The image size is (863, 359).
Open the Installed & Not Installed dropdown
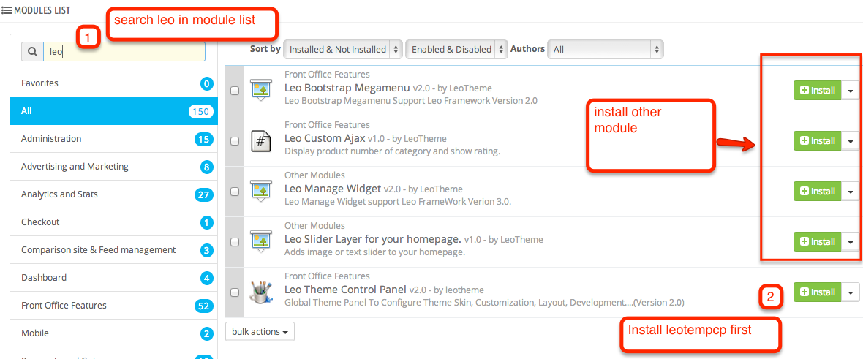click(343, 49)
